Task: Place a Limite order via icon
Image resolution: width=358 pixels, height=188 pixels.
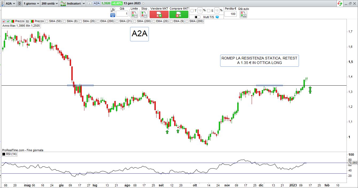Action: tap(134, 14)
